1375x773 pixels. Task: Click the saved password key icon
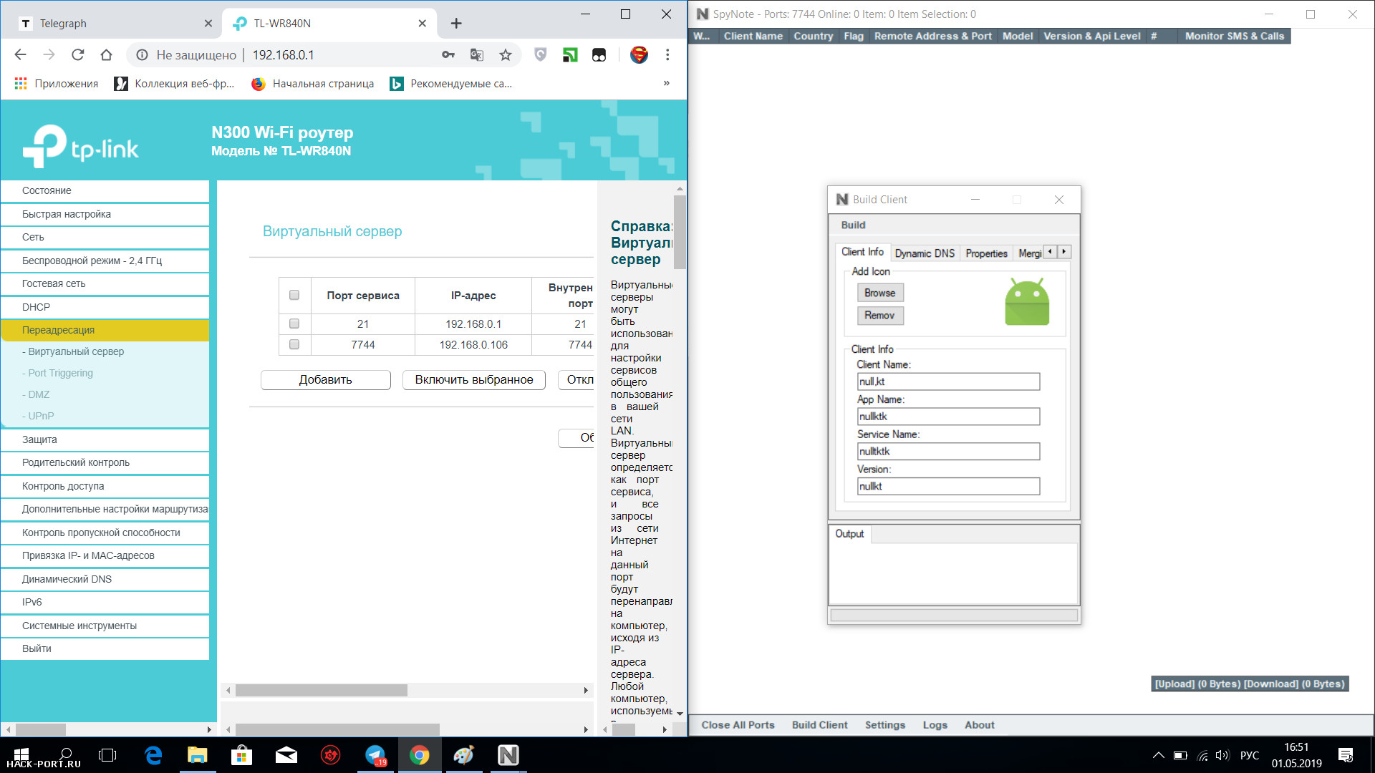(x=448, y=55)
